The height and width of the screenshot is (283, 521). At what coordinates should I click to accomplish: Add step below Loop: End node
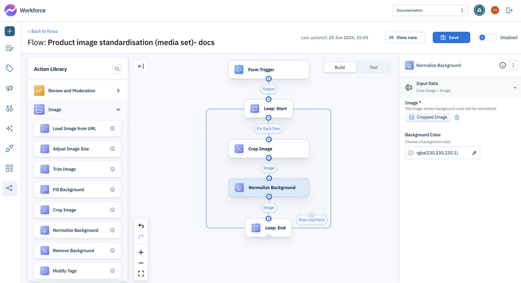(x=269, y=237)
